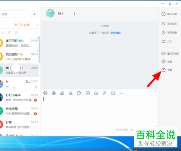Open 高三四班 chat dated 04-18

[19, 43]
